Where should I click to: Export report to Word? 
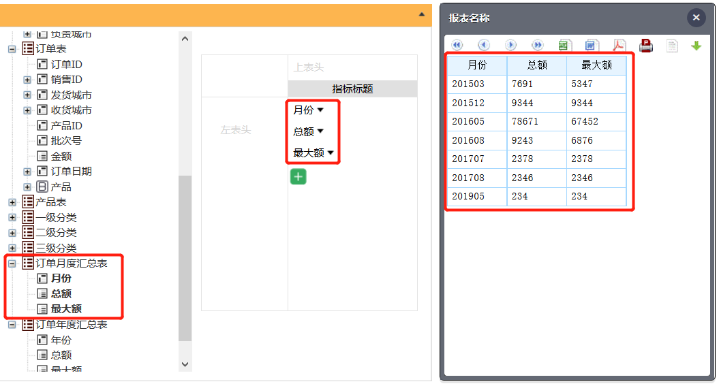click(592, 45)
